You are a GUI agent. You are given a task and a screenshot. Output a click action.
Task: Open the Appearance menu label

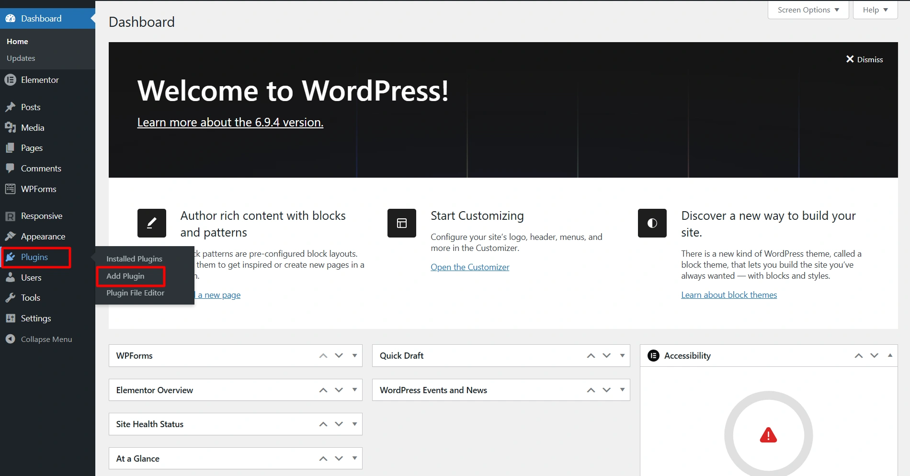pyautogui.click(x=43, y=237)
